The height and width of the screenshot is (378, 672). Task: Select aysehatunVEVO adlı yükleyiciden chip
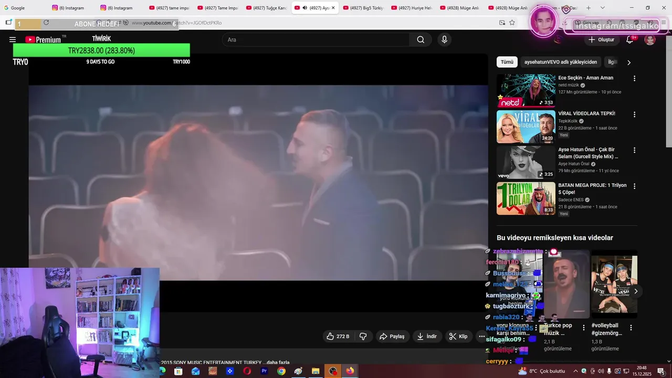coord(561,62)
